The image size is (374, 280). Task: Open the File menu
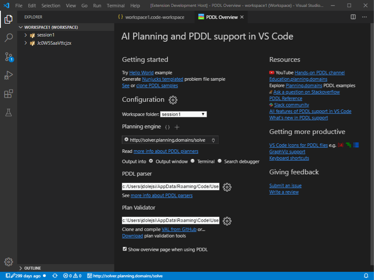[18, 6]
